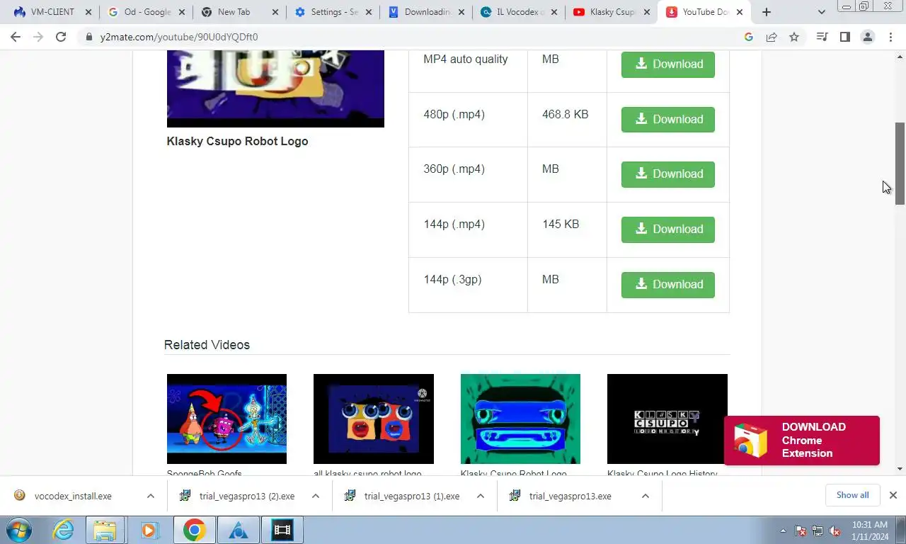906x544 pixels.
Task: Click the Related Videos heading
Action: pos(207,345)
